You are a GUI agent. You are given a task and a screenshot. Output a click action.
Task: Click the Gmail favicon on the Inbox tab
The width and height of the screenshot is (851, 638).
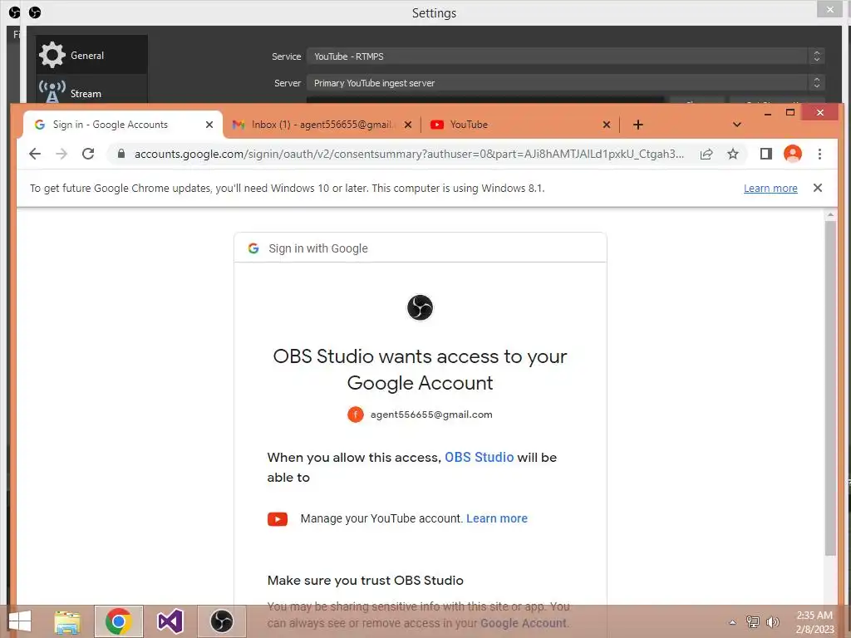pos(239,125)
